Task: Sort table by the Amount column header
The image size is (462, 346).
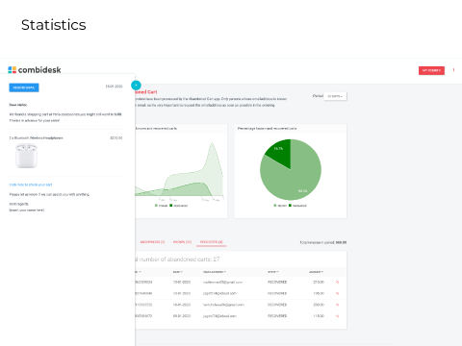Action: click(x=316, y=272)
